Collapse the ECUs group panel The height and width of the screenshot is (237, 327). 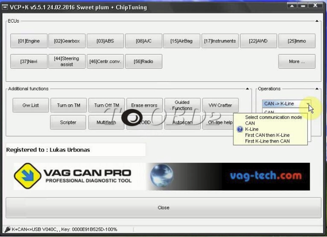point(317,21)
